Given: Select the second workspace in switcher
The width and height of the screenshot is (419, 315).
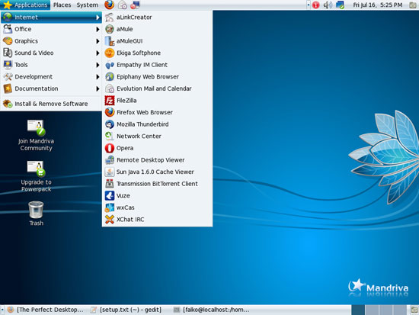Looking at the screenshot, I should click(x=372, y=310).
